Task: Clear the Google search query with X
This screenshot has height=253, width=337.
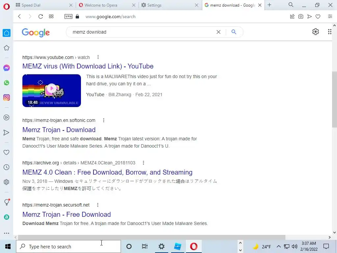Action: pos(219,32)
